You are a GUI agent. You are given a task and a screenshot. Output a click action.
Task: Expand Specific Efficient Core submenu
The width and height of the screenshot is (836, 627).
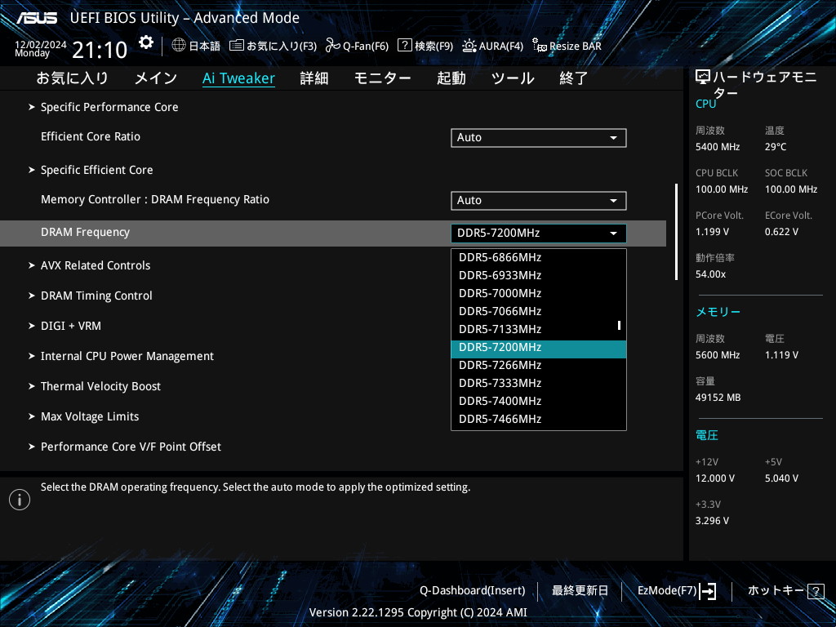click(96, 170)
